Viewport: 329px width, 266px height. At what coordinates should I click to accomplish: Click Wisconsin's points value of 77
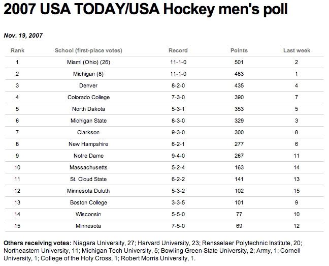pos(239,214)
